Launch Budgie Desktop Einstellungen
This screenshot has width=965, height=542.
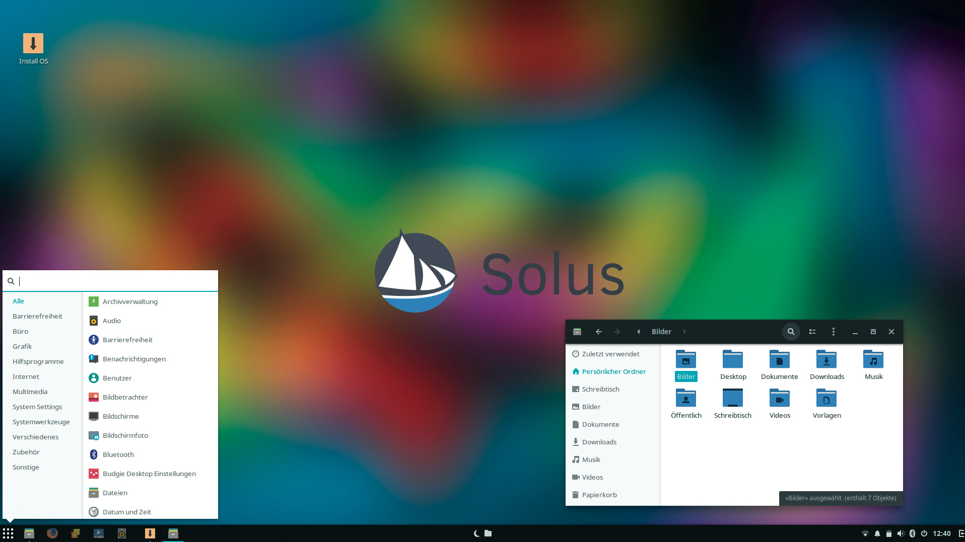pyautogui.click(x=149, y=474)
